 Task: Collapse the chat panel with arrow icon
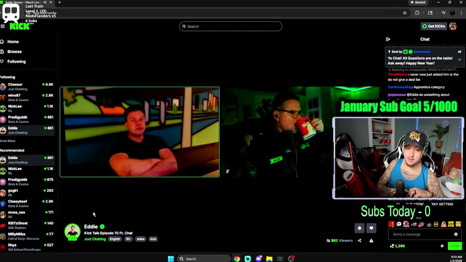coord(388,39)
